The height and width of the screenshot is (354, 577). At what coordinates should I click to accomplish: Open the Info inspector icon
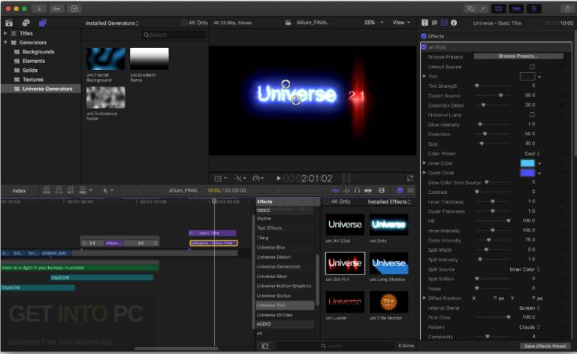tap(454, 23)
